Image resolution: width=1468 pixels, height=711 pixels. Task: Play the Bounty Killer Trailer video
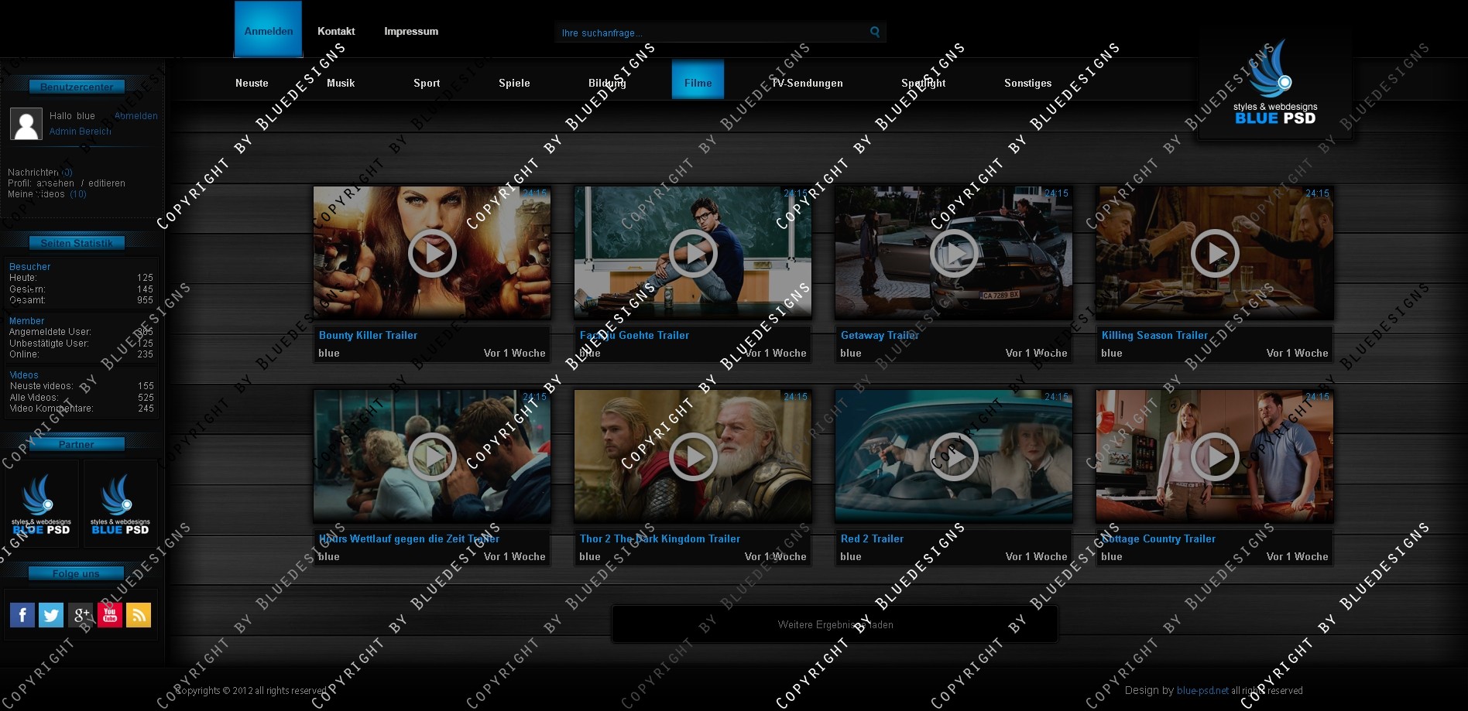pos(432,253)
